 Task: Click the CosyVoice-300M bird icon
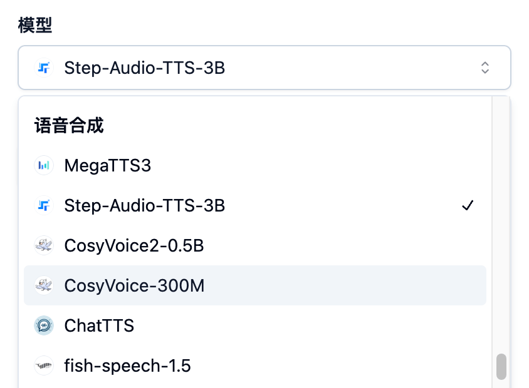pyautogui.click(x=43, y=285)
